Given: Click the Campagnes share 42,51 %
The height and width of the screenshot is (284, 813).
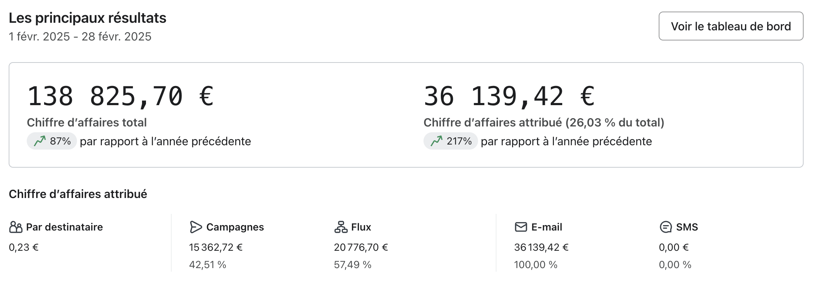Looking at the screenshot, I should [207, 264].
